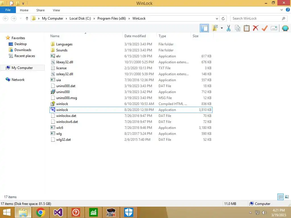Switch to details view in status bar
Viewport: 291px width, 218px height.
[x=280, y=197]
